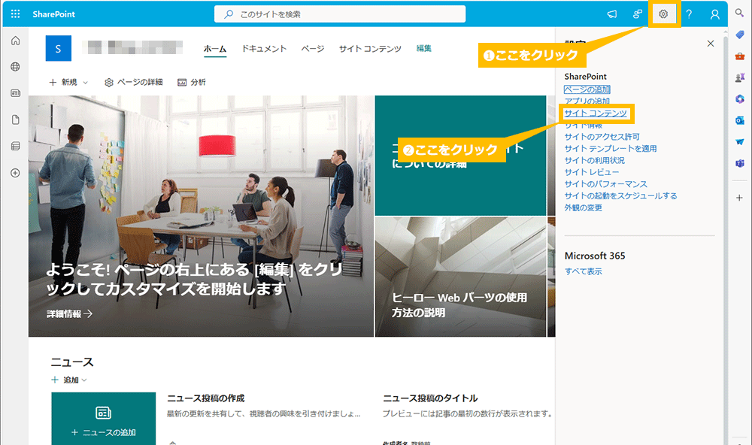Viewport: 752px width, 445px height.
Task: Go to Home icon in left rail
Action: tap(15, 41)
